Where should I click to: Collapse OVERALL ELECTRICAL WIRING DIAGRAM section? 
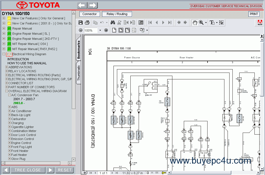[7, 91]
